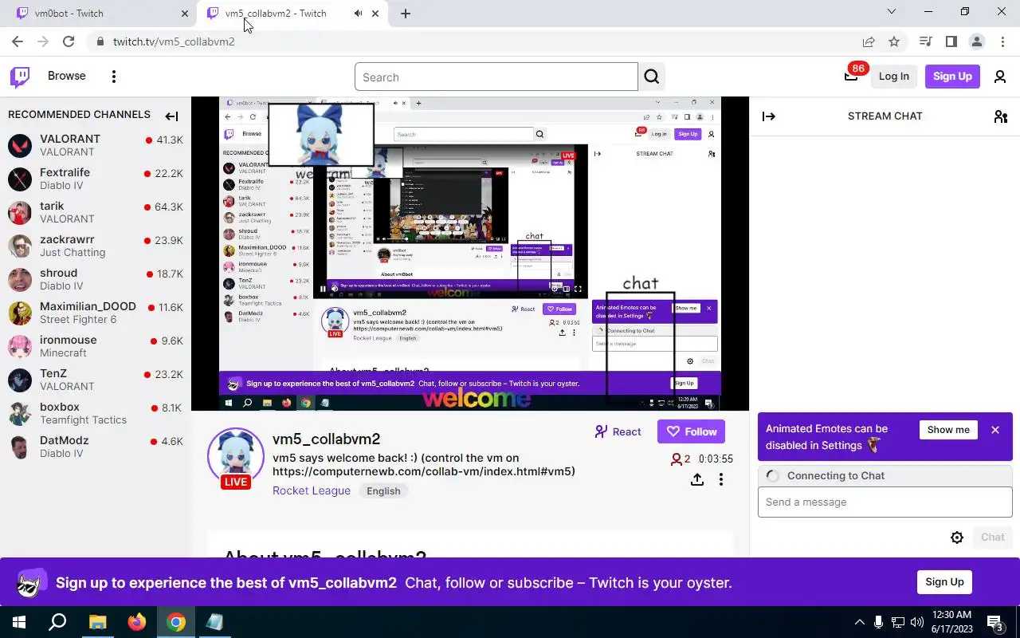This screenshot has width=1020, height=638.
Task: Open Windows taskbar search
Action: tap(57, 622)
